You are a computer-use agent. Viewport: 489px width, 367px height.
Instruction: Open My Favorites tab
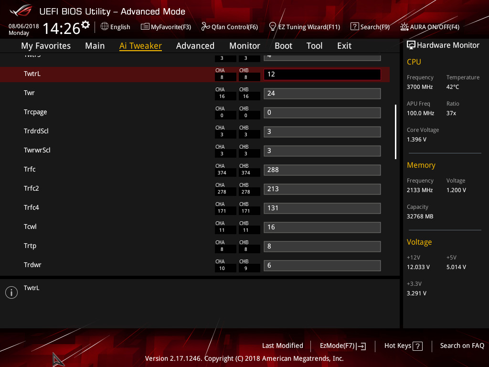(x=46, y=46)
